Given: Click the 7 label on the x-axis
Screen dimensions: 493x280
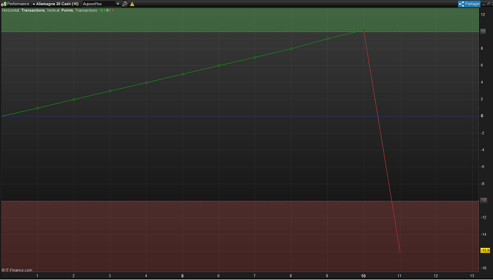Looking at the screenshot, I should pyautogui.click(x=255, y=276).
